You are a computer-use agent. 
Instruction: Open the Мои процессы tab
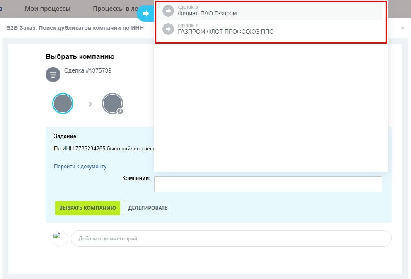pyautogui.click(x=48, y=9)
